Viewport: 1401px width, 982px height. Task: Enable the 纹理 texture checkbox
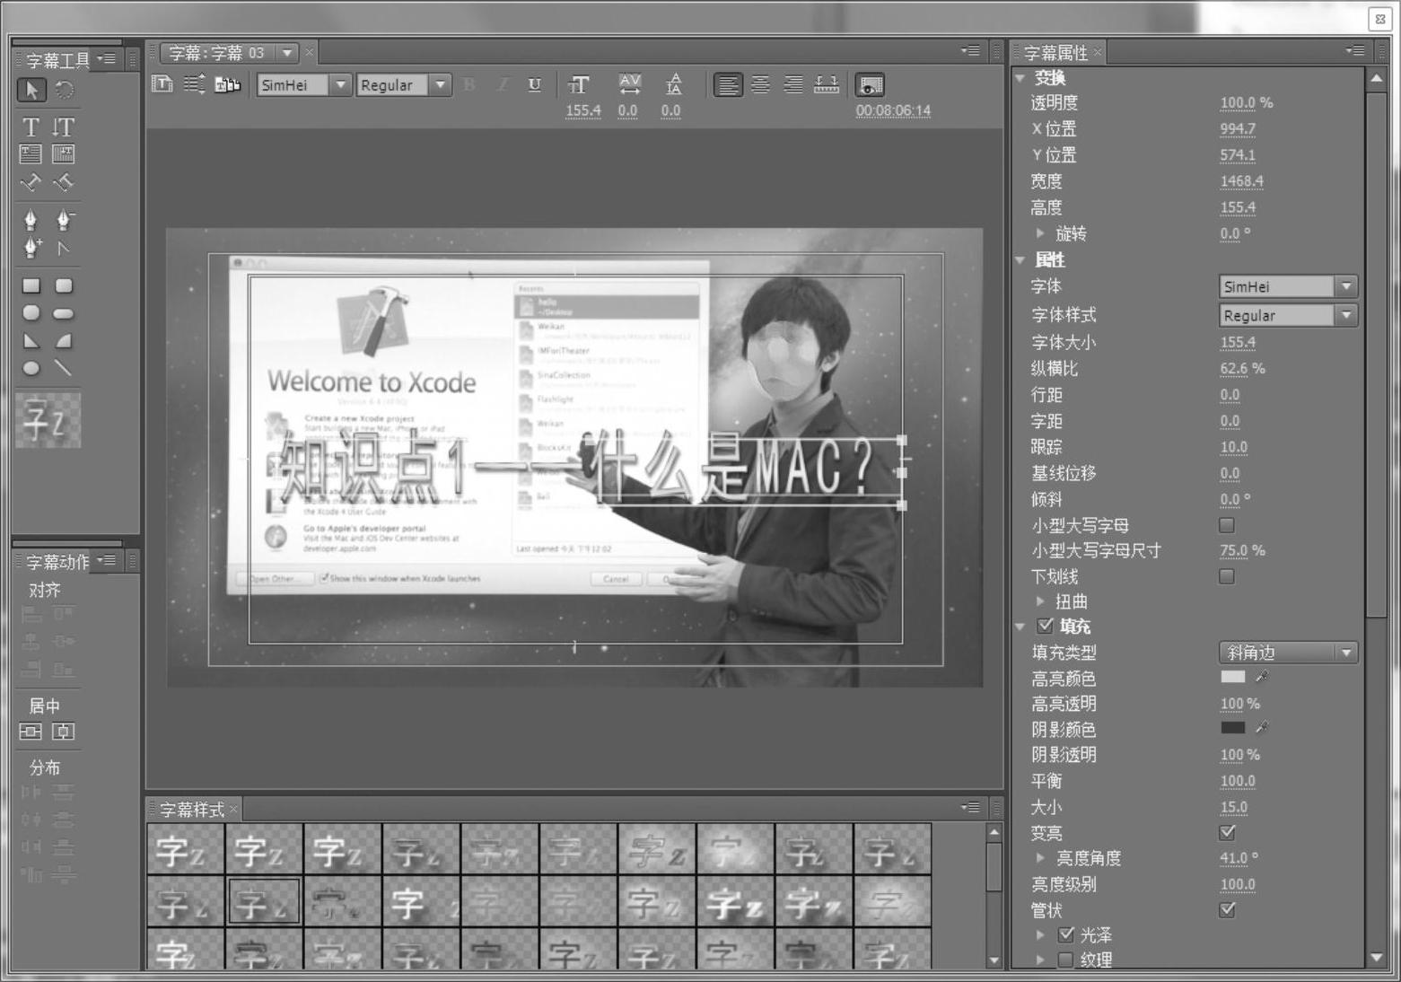(1066, 960)
